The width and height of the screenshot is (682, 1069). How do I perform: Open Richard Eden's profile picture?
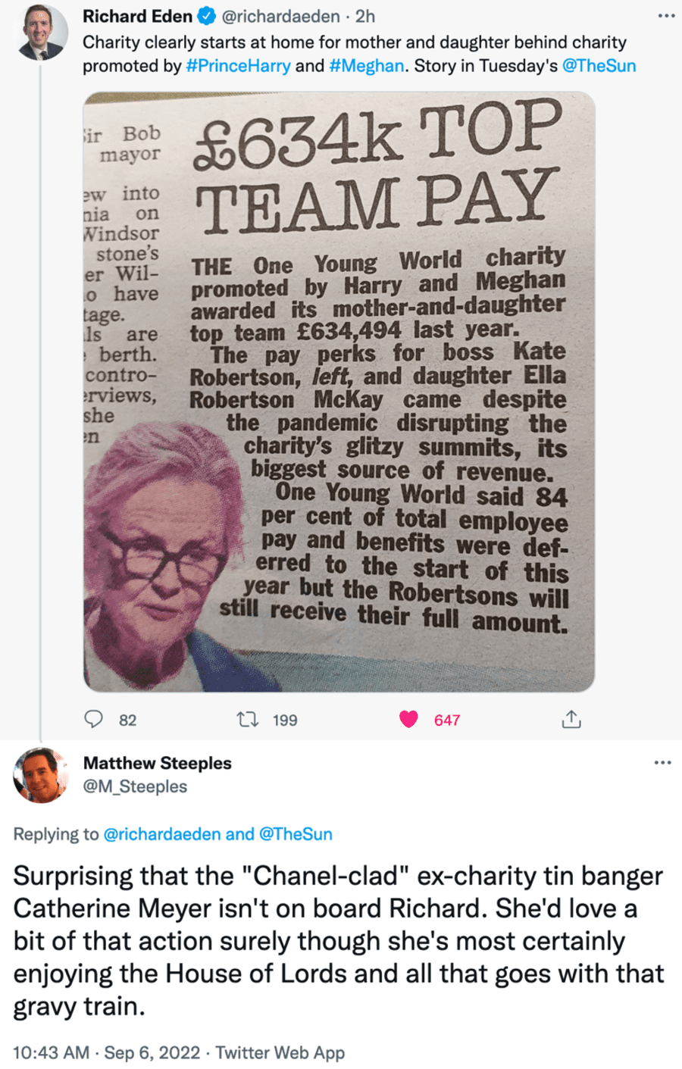pyautogui.click(x=42, y=33)
